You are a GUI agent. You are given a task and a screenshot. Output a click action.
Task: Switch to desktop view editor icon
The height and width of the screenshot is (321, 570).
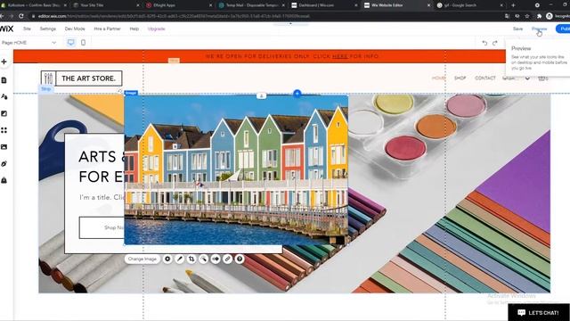click(x=71, y=43)
